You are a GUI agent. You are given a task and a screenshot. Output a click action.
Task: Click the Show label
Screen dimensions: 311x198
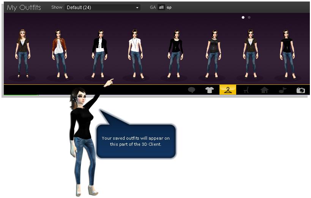click(x=57, y=7)
